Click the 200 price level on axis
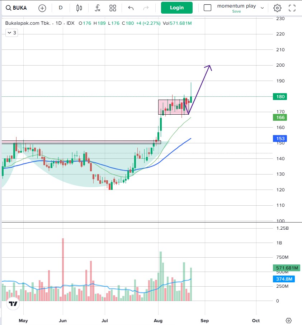The image size is (302, 325). point(280,65)
